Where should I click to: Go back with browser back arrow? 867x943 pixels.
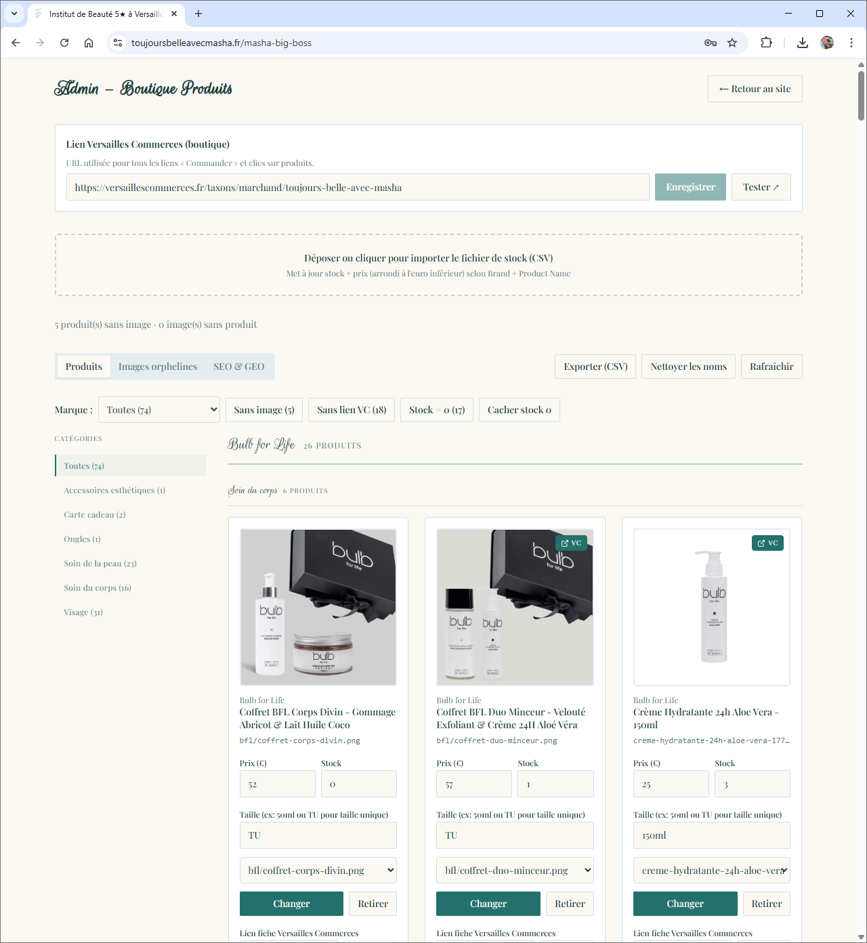(x=16, y=43)
